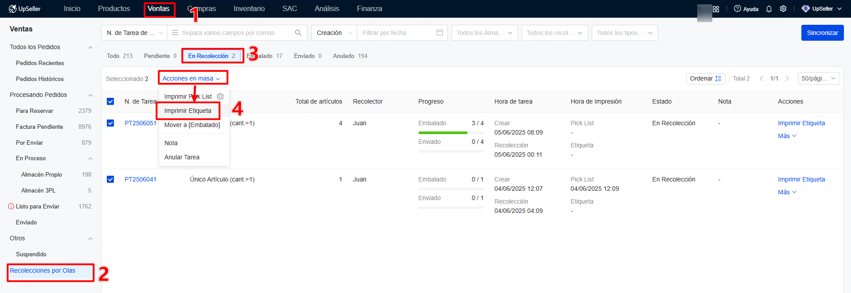Uncheck the PT2506051 row checkbox
Screen dimensions: 851x293
tap(110, 123)
